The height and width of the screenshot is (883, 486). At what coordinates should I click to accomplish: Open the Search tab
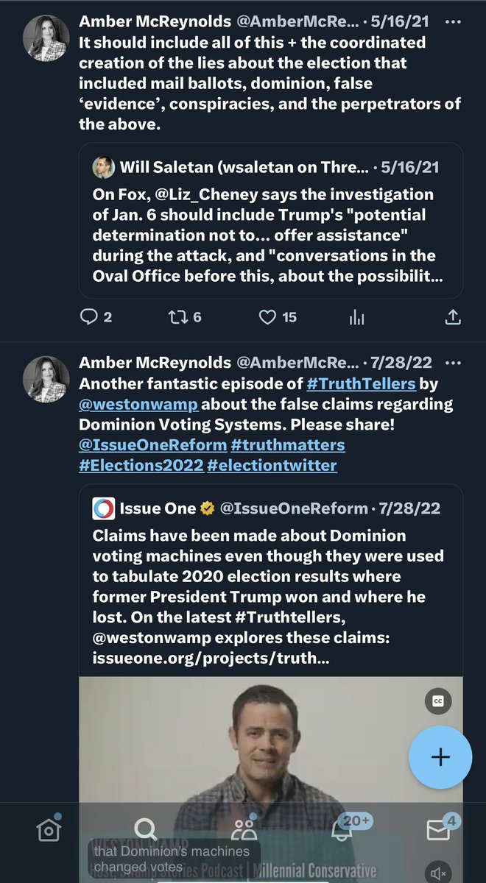pos(146,831)
